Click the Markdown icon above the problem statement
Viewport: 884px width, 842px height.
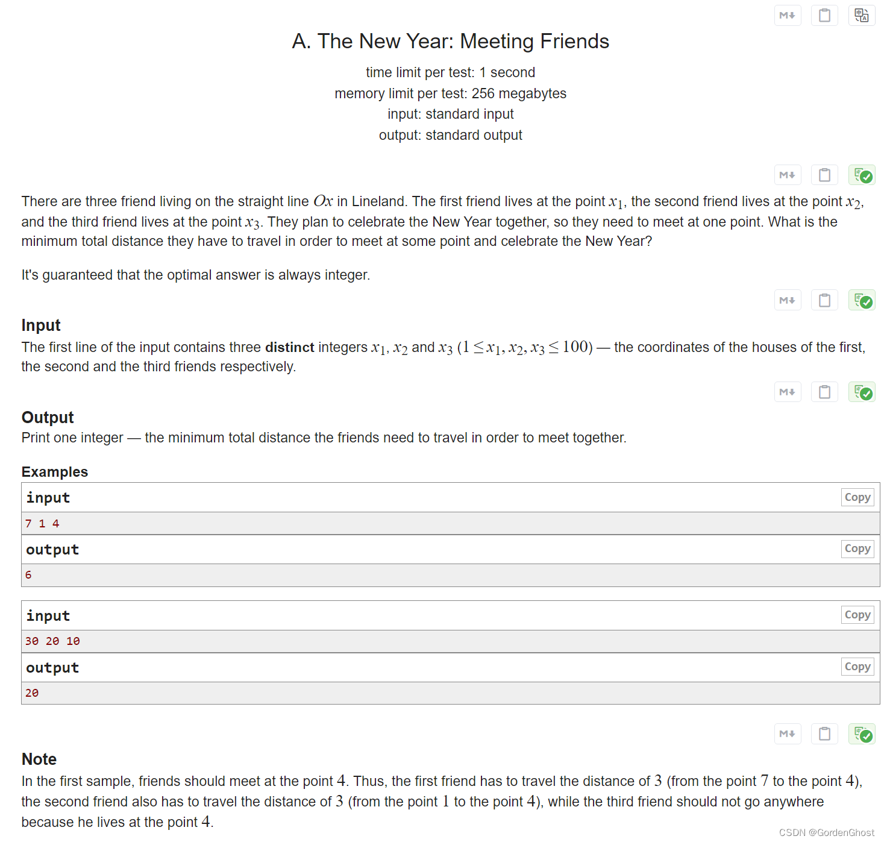[788, 175]
